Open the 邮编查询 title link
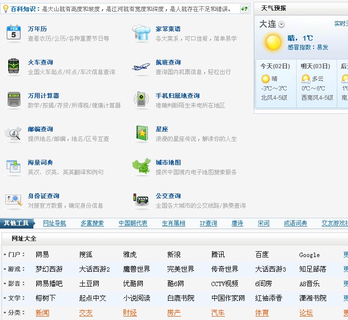 [x=40, y=129]
